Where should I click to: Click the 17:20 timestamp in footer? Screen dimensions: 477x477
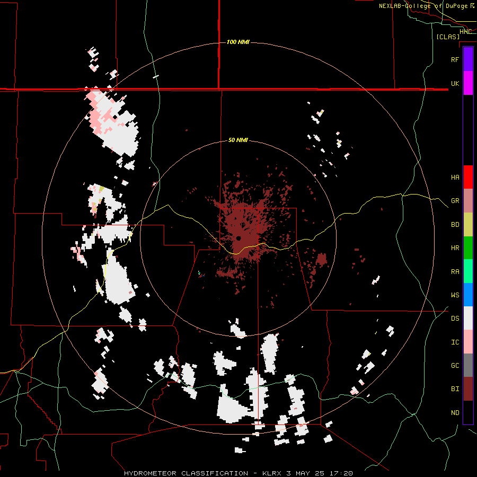pos(342,473)
